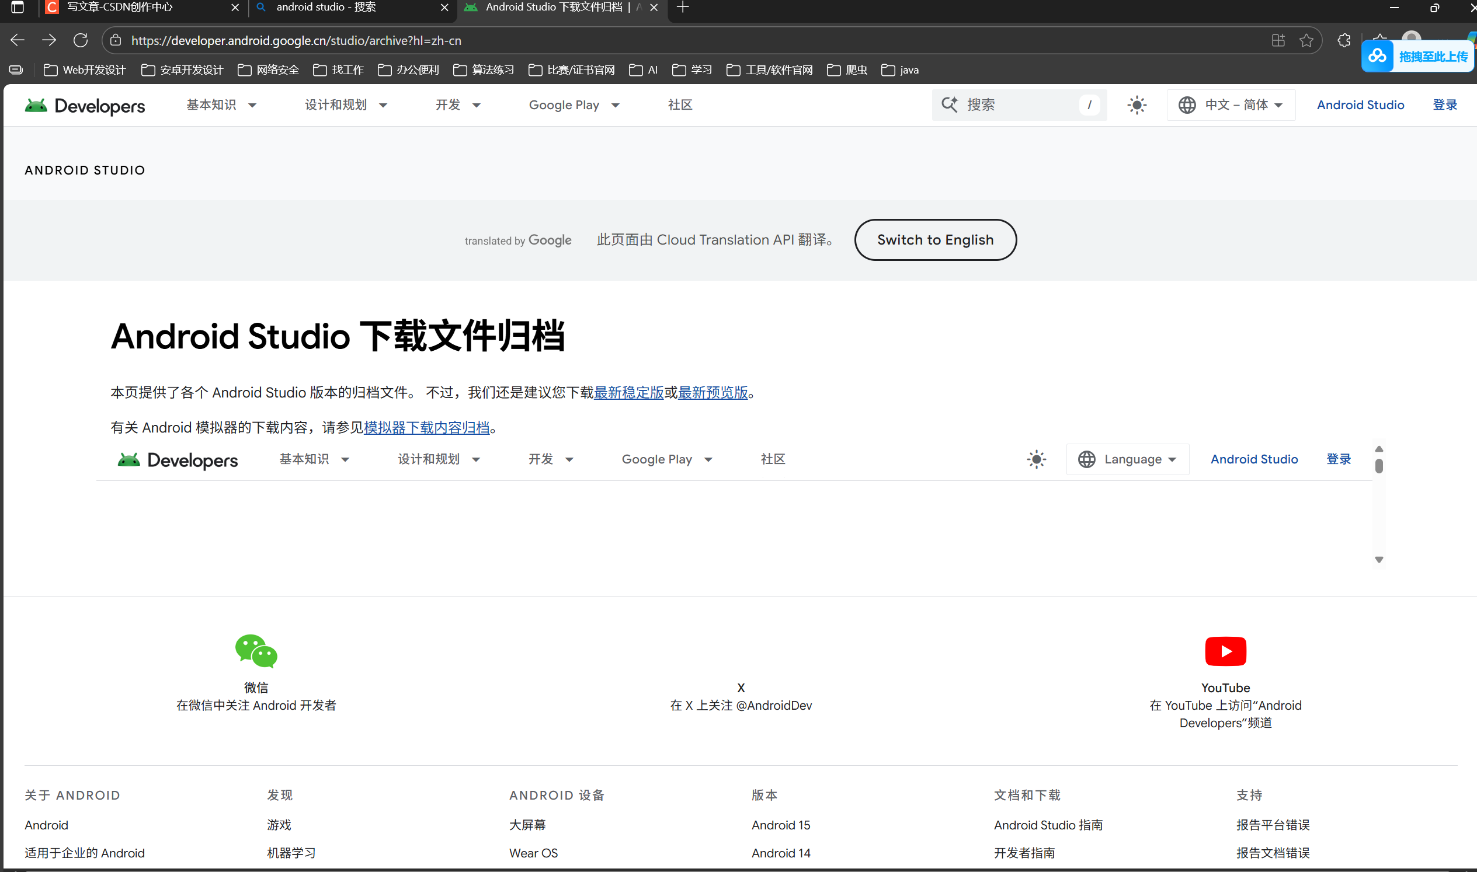Open the 中文 – 简体 language dropdown
This screenshot has height=872, width=1477.
pos(1231,105)
